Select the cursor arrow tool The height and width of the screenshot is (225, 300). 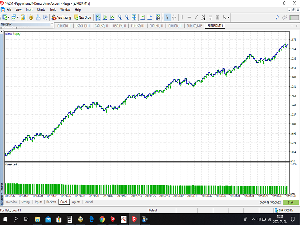pyautogui.click(x=166, y=17)
